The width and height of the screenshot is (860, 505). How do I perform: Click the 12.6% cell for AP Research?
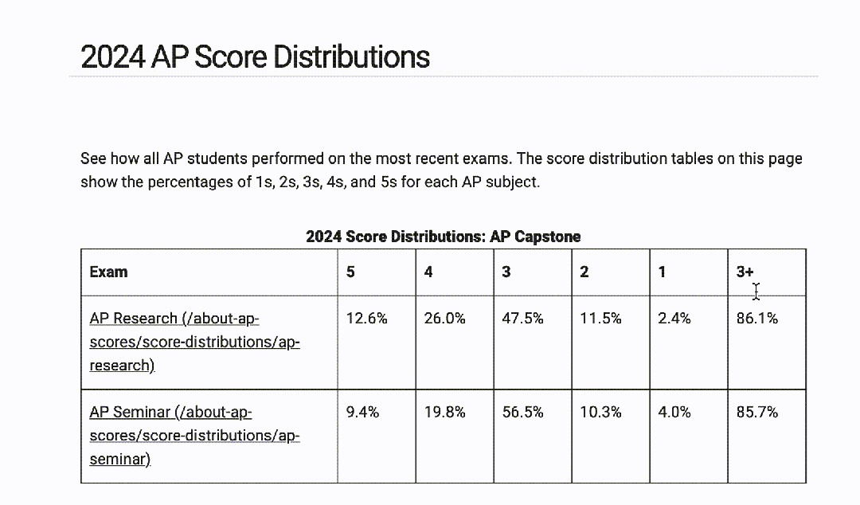pos(366,319)
